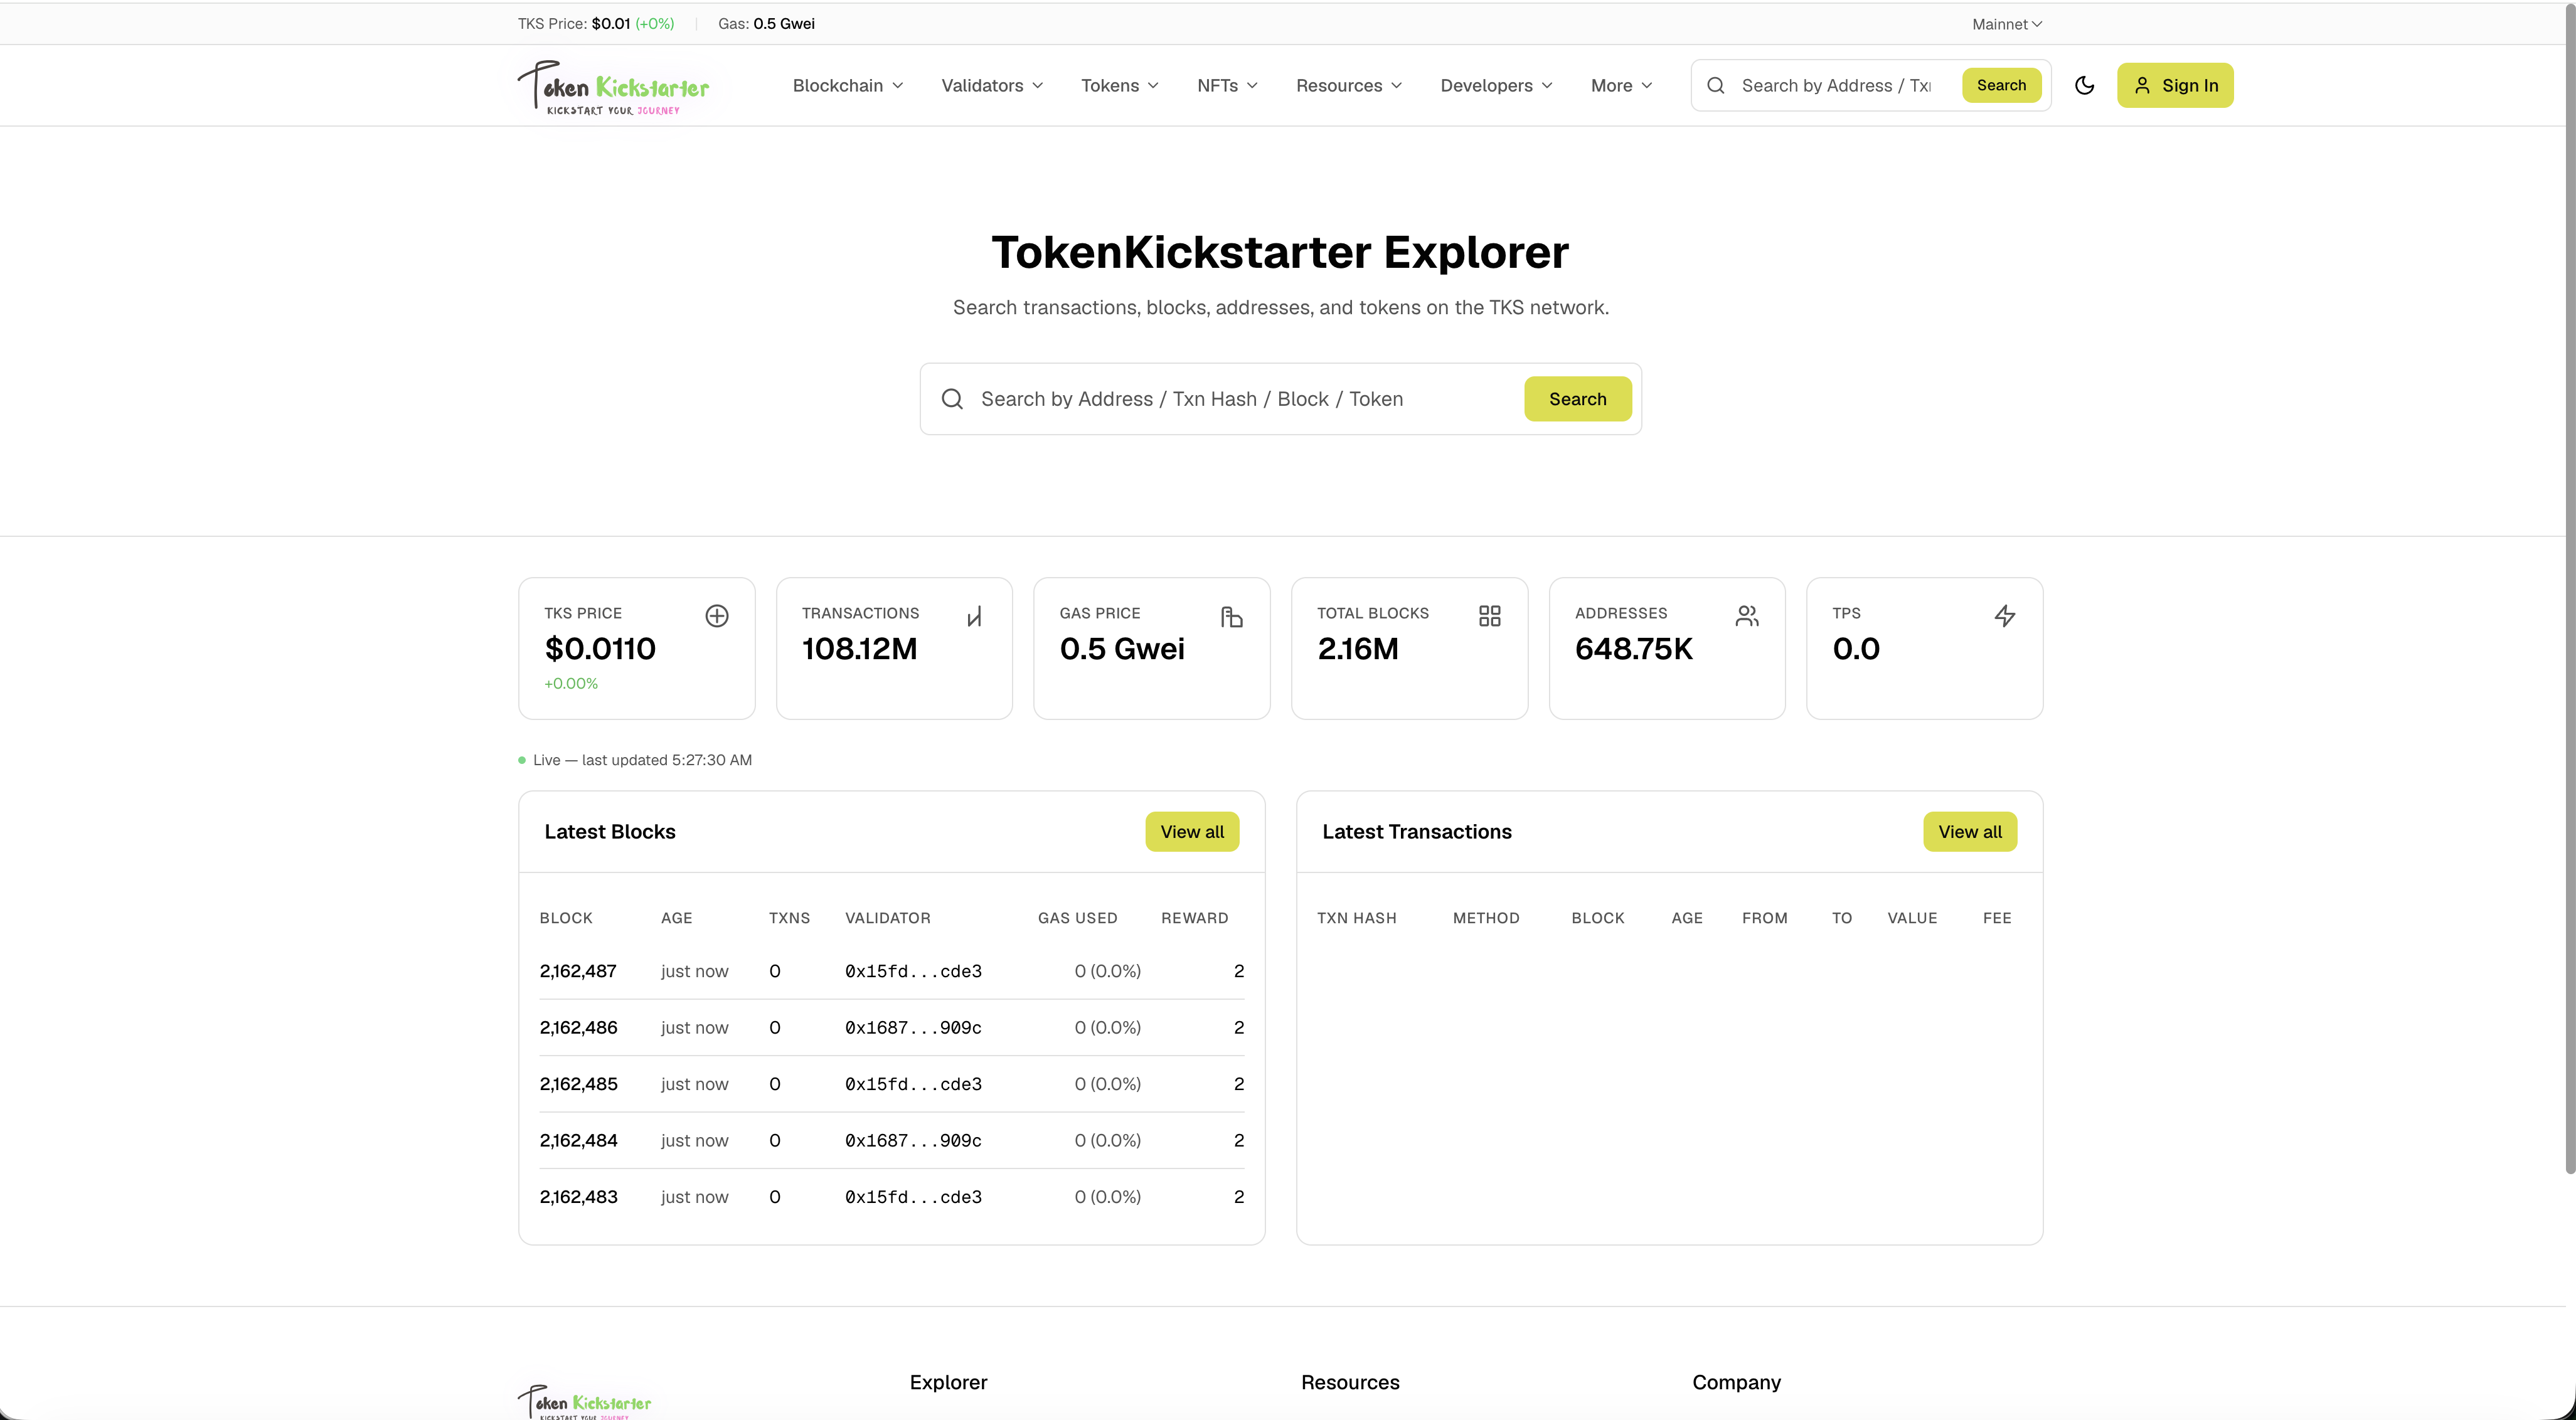Image resolution: width=2576 pixels, height=1420 pixels.
Task: Open the Mainnet network selector
Action: 2007,24
